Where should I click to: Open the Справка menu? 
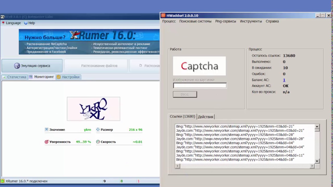click(x=272, y=21)
